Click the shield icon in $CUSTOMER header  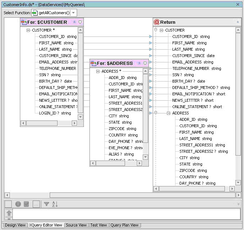(x=80, y=22)
